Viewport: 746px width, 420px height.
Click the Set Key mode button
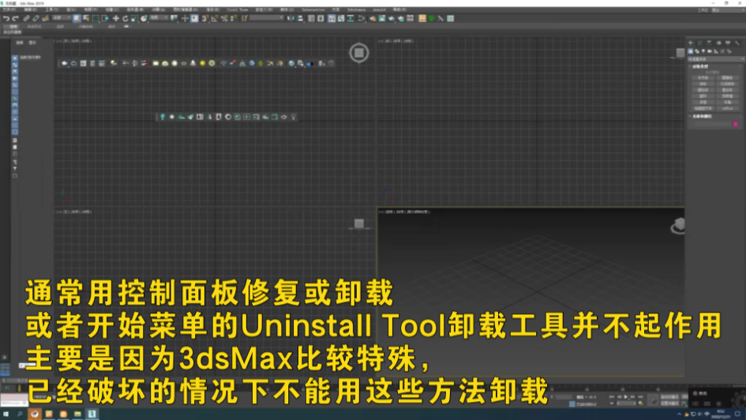[x=669, y=403]
